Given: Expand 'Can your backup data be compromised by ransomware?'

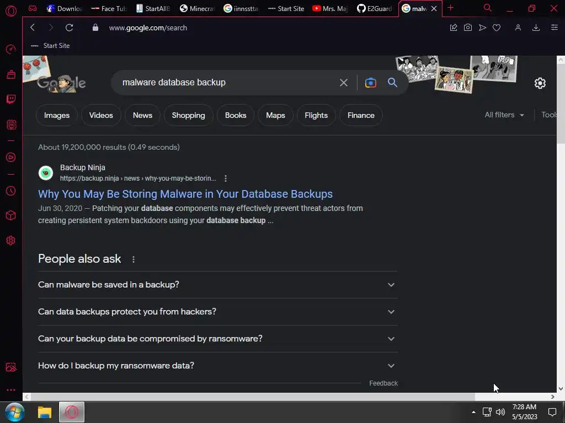Looking at the screenshot, I should click(x=217, y=339).
